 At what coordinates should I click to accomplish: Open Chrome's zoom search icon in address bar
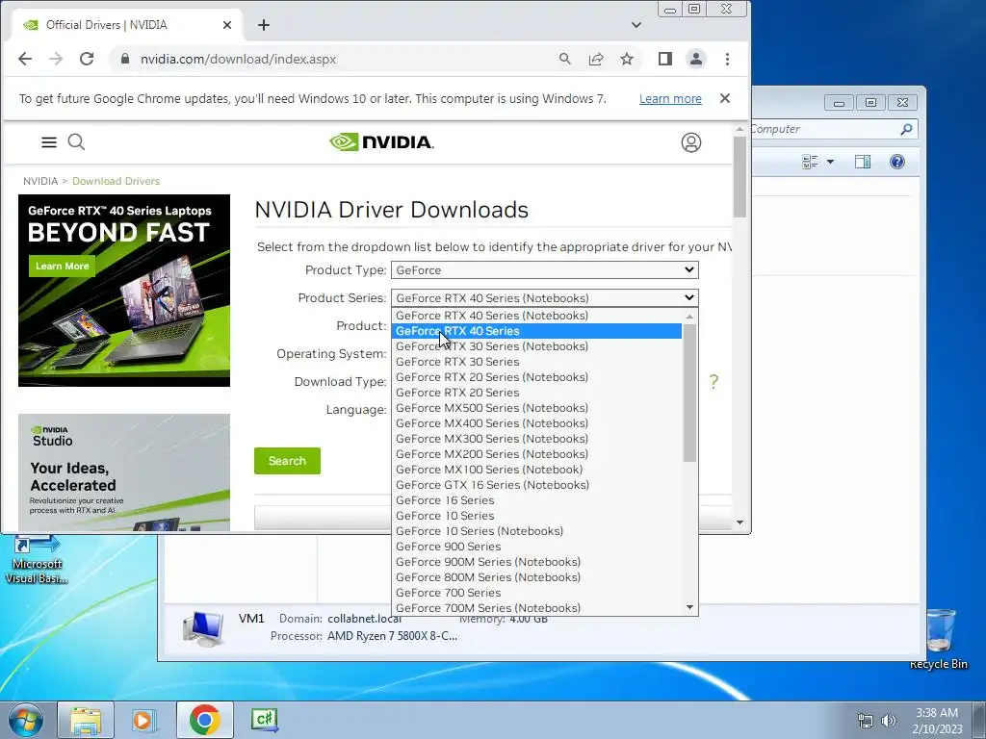click(x=564, y=59)
